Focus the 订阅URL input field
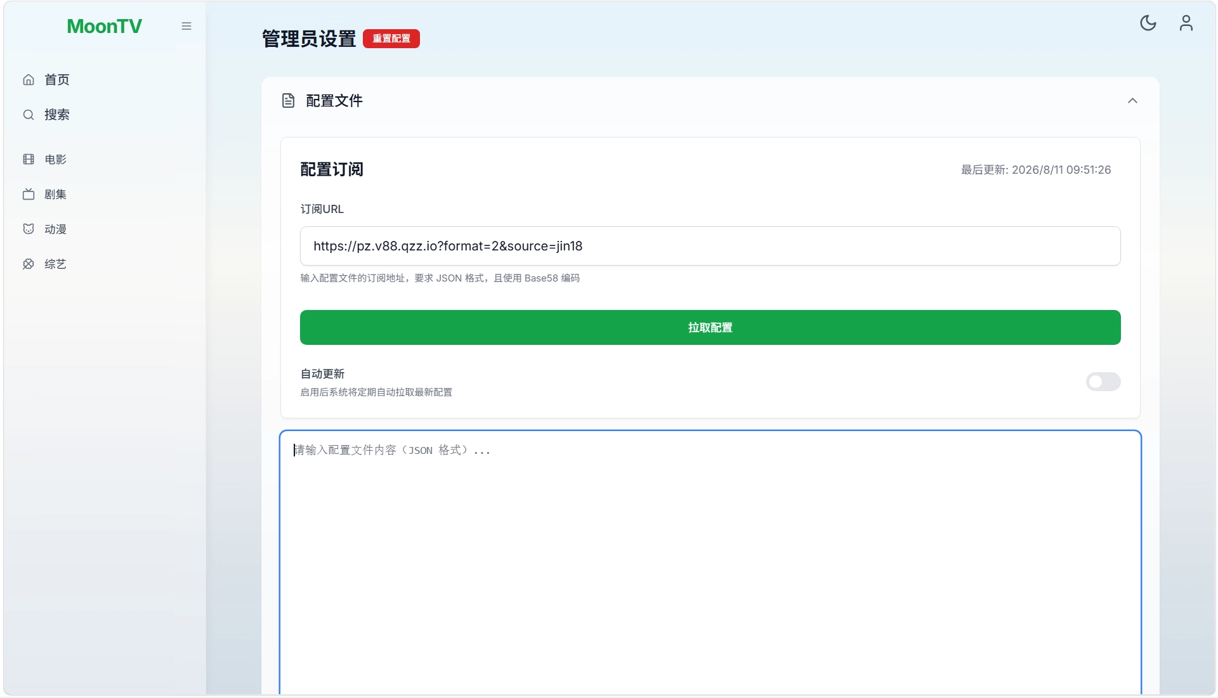 point(710,246)
